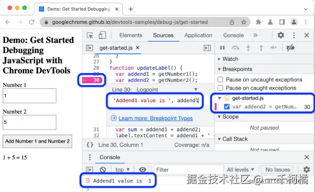Switch to the Console panel tab
315x192 pixels.
[x=233, y=36]
